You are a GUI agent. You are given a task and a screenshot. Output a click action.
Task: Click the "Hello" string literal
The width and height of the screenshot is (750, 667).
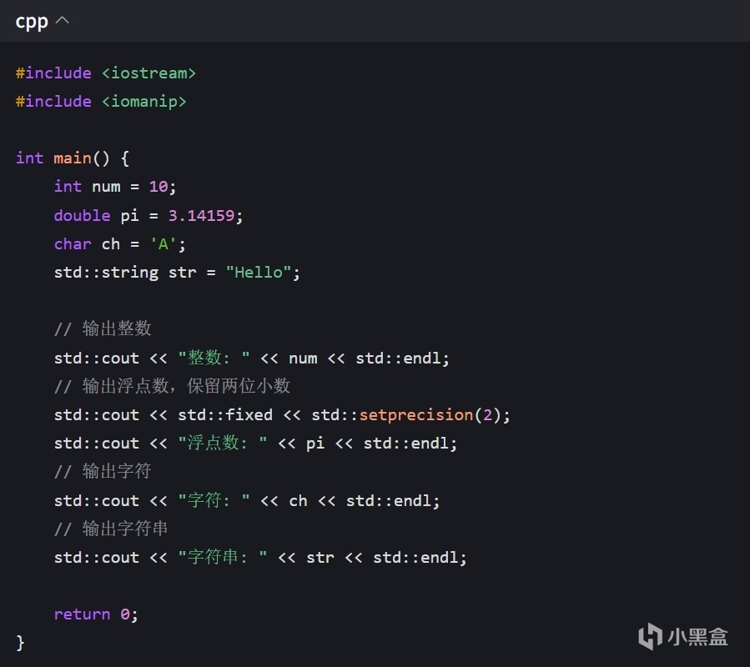pyautogui.click(x=258, y=273)
